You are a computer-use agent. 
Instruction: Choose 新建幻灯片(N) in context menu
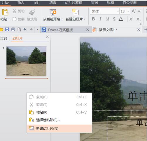59,128
